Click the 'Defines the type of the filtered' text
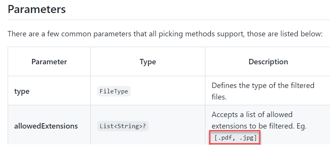Image resolution: width=330 pixels, height=145 pixels. [263, 85]
